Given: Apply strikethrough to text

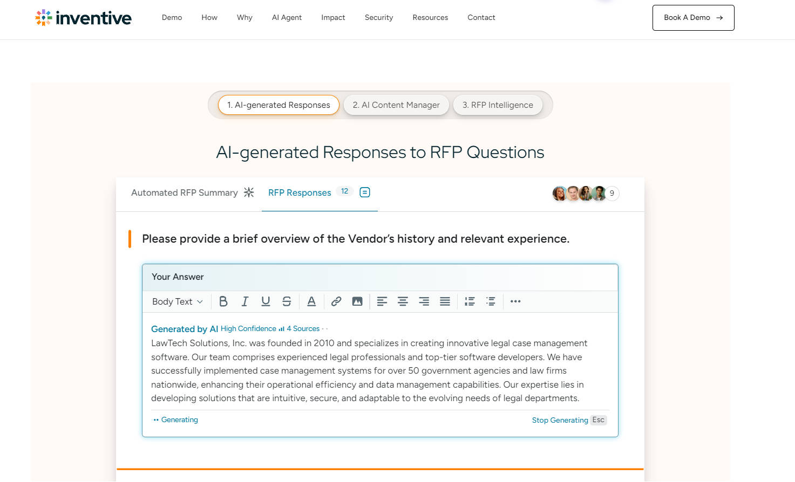Looking at the screenshot, I should 287,301.
